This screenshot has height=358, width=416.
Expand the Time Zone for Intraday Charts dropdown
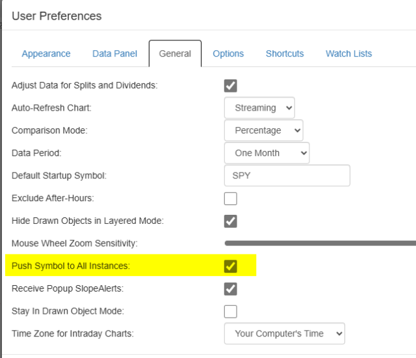(285, 333)
